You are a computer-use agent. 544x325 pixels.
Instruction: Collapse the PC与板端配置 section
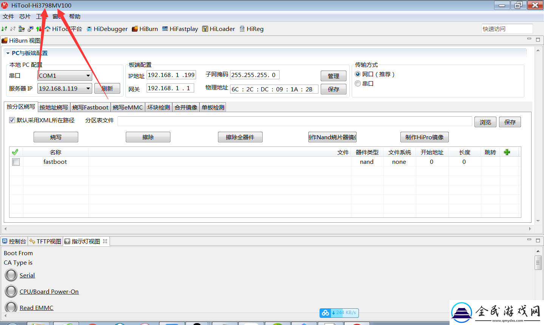pyautogui.click(x=8, y=53)
